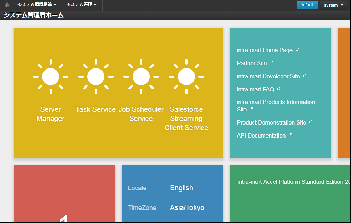Open the intra-mart Home Page link
Viewport: 351px width, 223px height.
265,50
